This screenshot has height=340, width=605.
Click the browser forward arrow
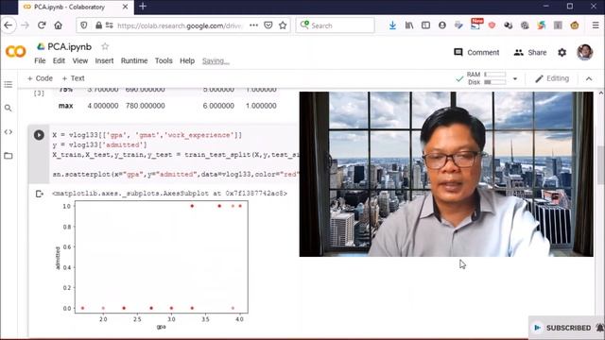[x=26, y=25]
